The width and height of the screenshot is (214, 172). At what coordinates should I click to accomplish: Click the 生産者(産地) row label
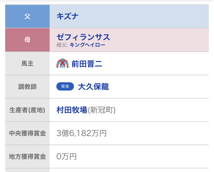coord(27,110)
